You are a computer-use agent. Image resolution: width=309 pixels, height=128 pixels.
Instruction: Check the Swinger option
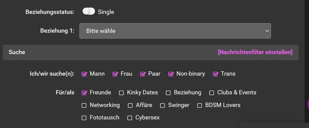click(162, 105)
